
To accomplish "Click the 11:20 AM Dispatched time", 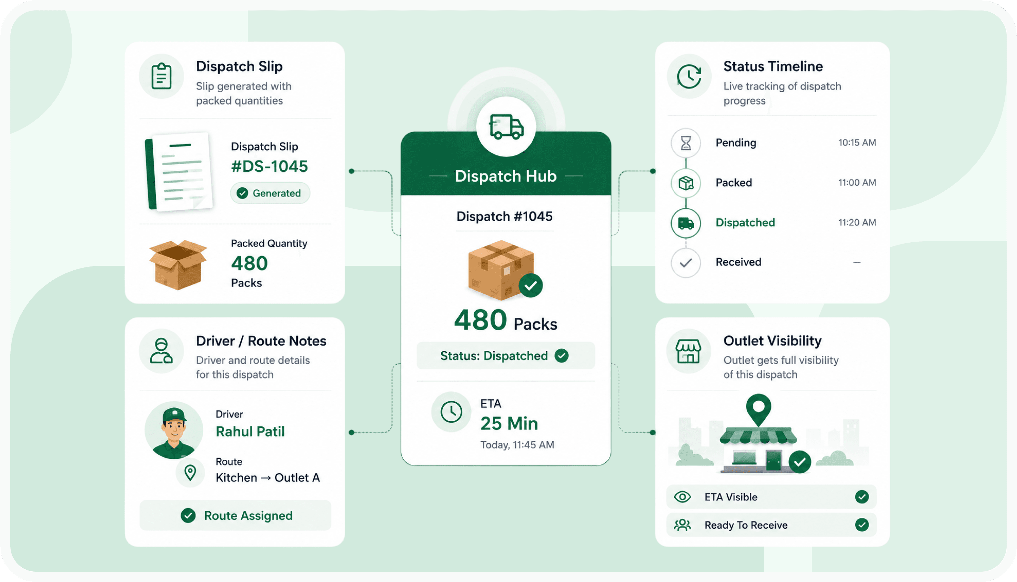I will pyautogui.click(x=857, y=223).
